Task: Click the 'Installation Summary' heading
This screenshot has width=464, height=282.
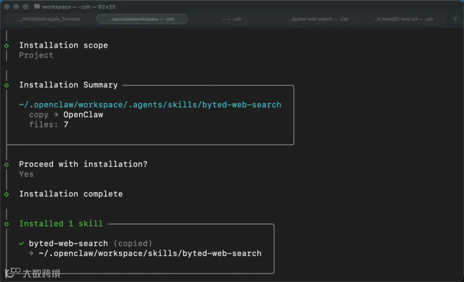Action: click(69, 85)
